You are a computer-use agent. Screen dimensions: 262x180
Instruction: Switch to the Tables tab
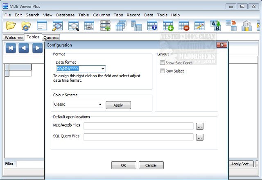33,37
